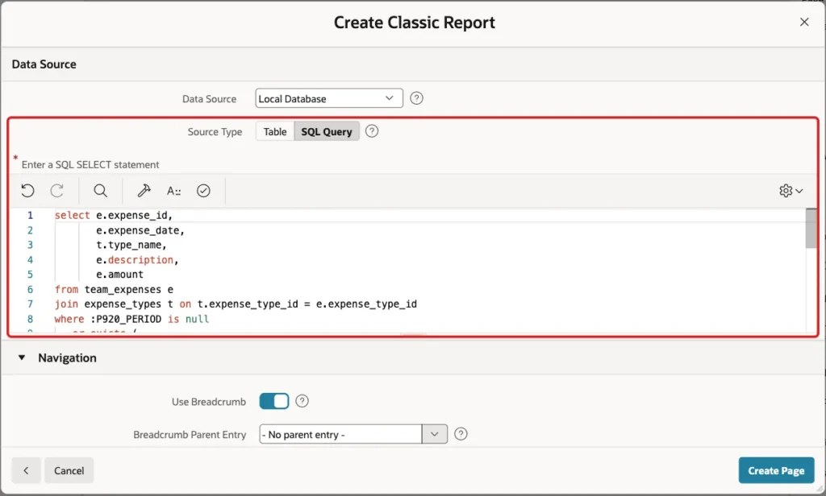
Task: Click the Validate checkmark icon
Action: (x=203, y=190)
